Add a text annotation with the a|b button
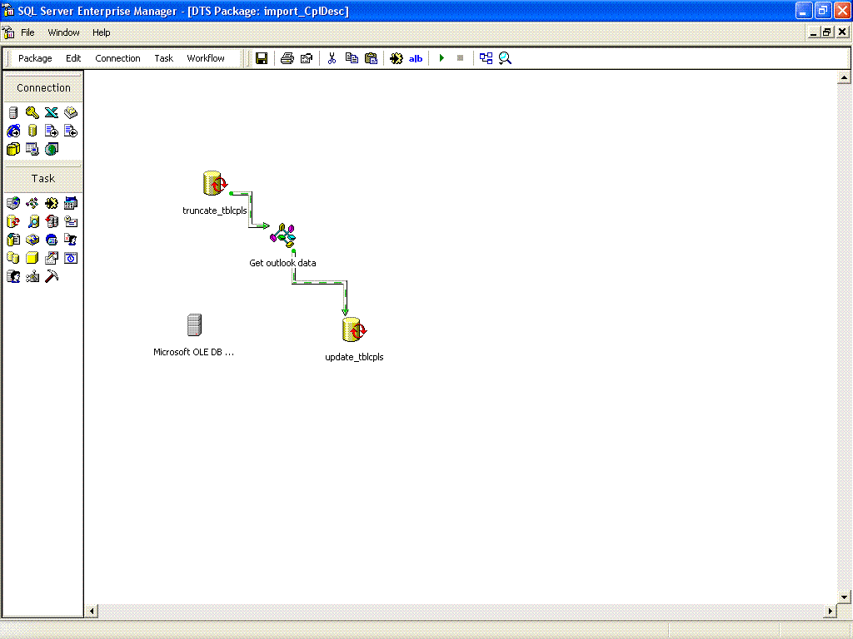This screenshot has width=853, height=639. tap(416, 58)
